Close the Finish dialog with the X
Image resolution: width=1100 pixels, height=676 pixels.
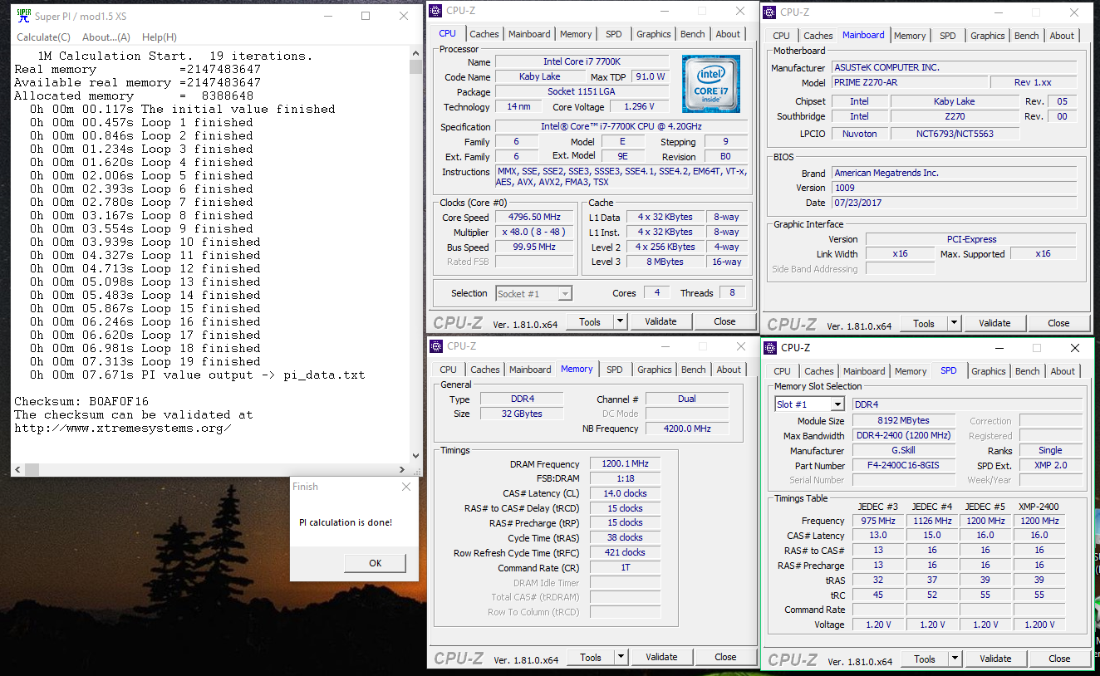405,487
